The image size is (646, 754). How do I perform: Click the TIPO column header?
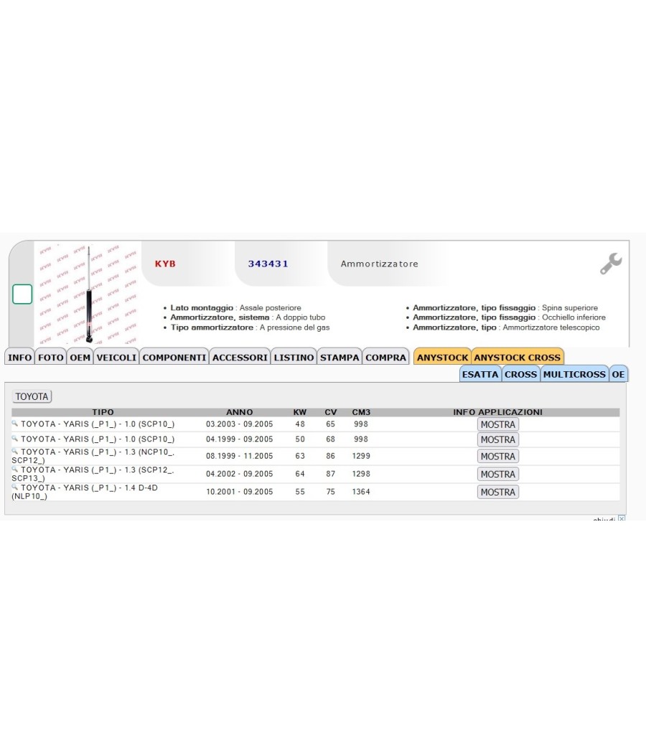click(103, 412)
